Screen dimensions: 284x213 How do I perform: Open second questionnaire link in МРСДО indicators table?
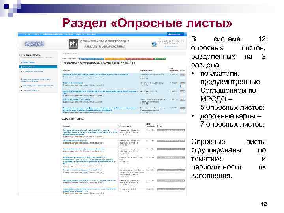pos(73,83)
